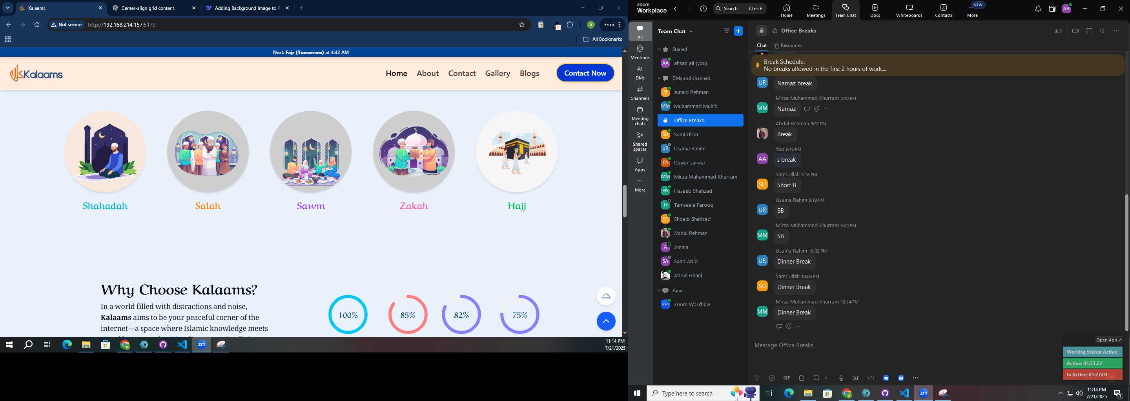Collapse the Apps section in chat list
1130x401 pixels.
tap(659, 291)
